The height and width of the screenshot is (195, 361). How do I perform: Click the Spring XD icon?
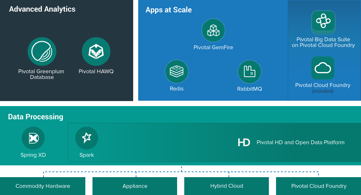click(33, 138)
